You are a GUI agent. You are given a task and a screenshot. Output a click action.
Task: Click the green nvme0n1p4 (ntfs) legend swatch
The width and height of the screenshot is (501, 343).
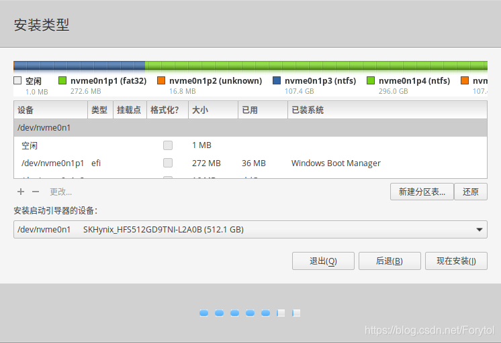point(371,80)
